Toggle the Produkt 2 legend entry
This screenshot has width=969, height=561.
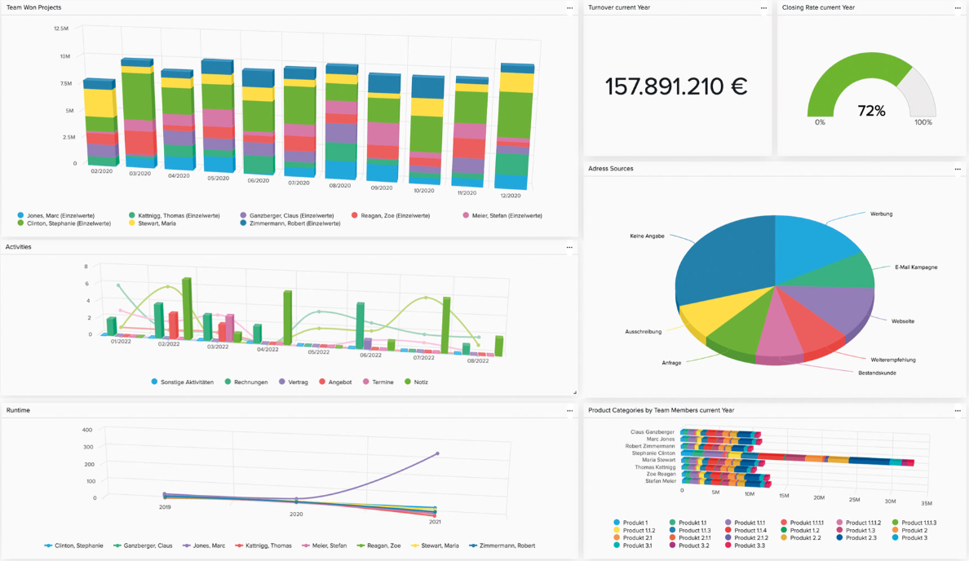pos(910,530)
